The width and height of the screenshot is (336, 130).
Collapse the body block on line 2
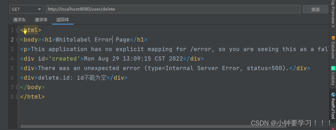tap(18, 40)
